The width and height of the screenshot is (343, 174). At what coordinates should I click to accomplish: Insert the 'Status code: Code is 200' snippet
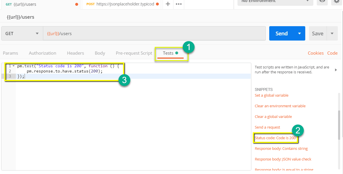275,138
